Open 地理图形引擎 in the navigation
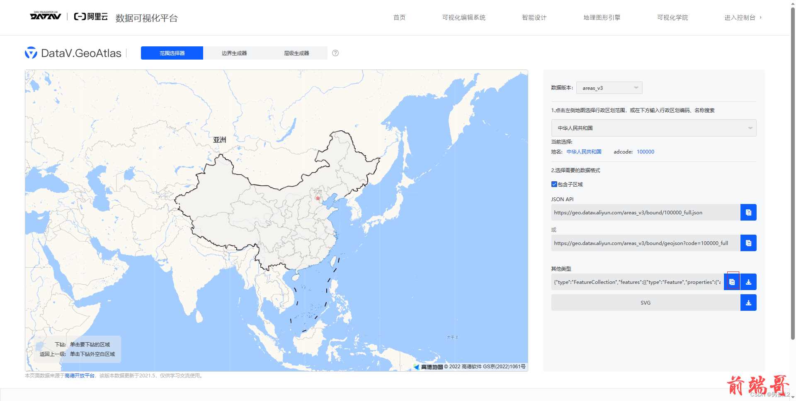Viewport: 796px width, 401px height. [602, 17]
